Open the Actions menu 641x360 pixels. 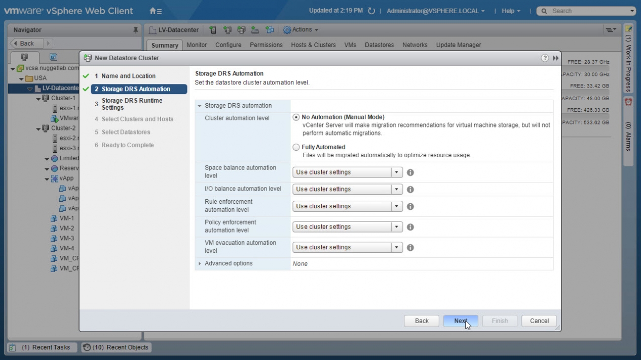click(x=301, y=30)
